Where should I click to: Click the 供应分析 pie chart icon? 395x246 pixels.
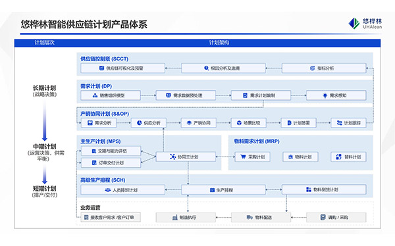click(x=139, y=123)
